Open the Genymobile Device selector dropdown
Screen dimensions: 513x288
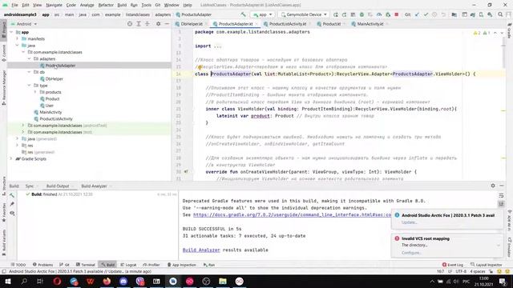tap(304, 14)
